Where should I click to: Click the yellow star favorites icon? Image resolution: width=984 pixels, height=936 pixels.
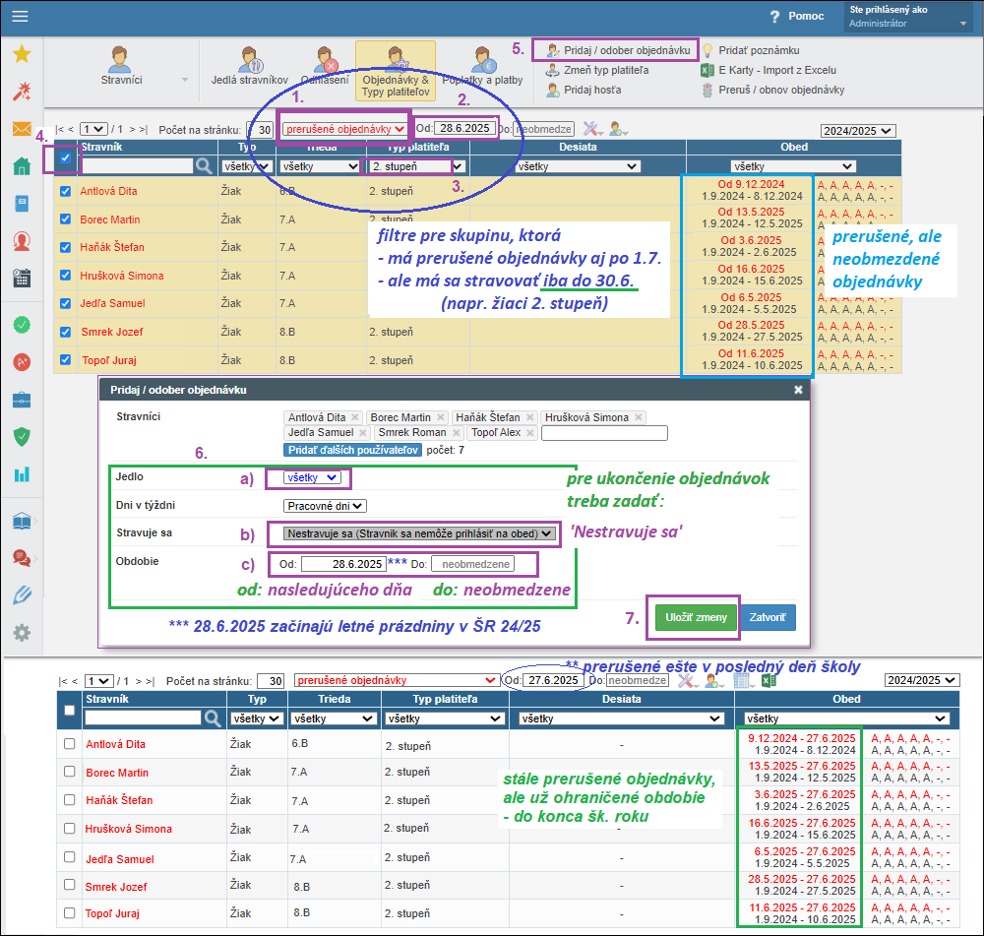21,55
